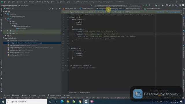185x104 pixels.
Task: Collapse the java folder
Action: (6, 19)
